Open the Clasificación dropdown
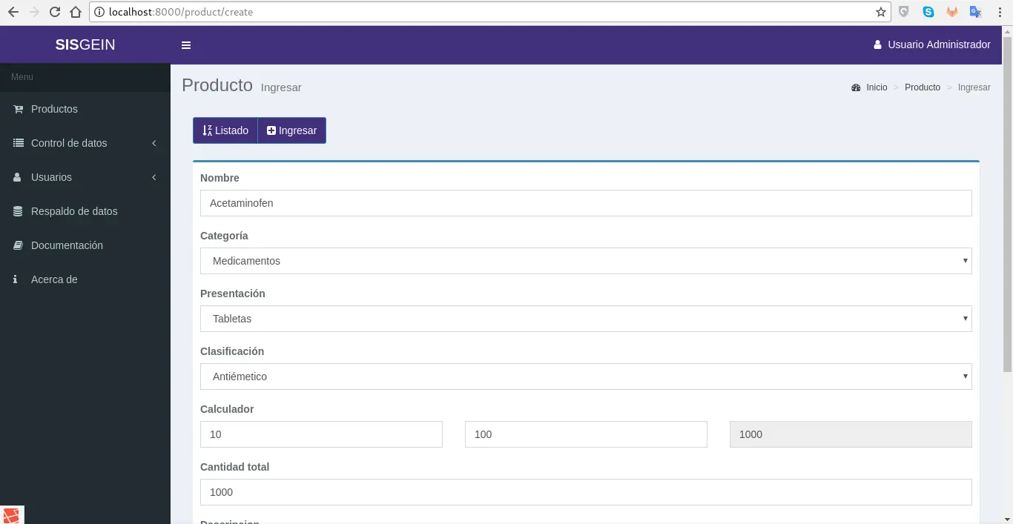Viewport: 1013px width, 524px height. [586, 377]
